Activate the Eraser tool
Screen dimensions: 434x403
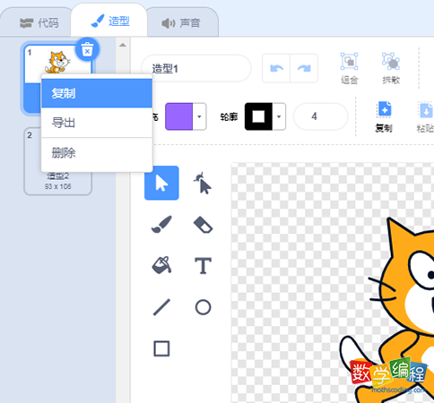tap(203, 224)
